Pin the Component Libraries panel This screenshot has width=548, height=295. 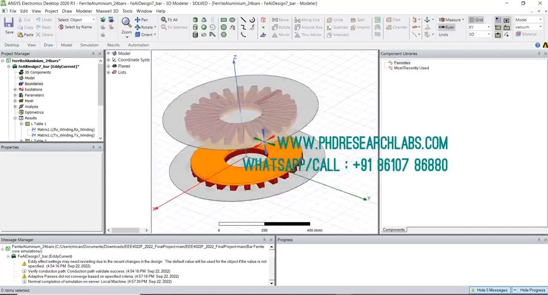539,54
